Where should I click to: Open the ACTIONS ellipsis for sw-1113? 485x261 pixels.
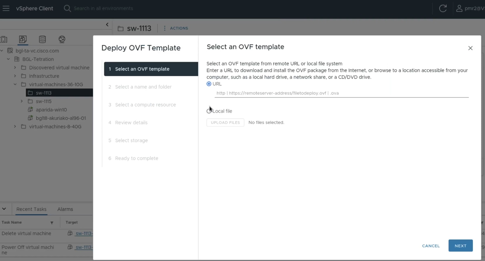(x=164, y=28)
